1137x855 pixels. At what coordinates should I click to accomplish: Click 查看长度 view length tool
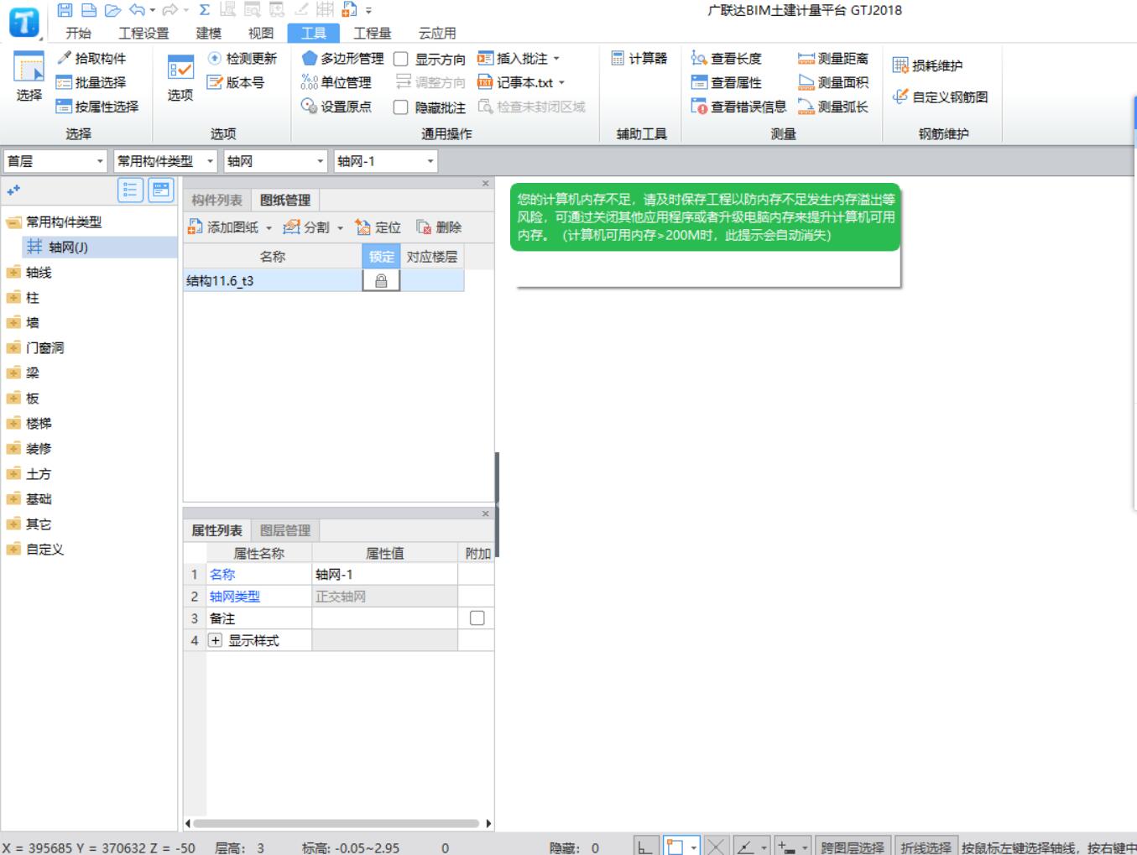pyautogui.click(x=727, y=58)
